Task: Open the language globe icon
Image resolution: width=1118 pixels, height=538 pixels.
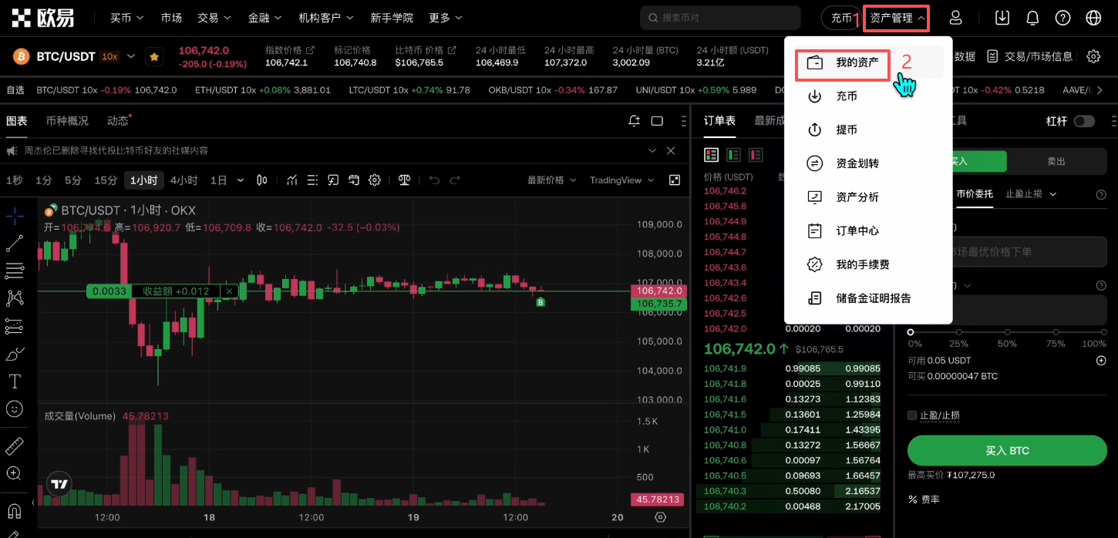Action: pyautogui.click(x=1093, y=18)
